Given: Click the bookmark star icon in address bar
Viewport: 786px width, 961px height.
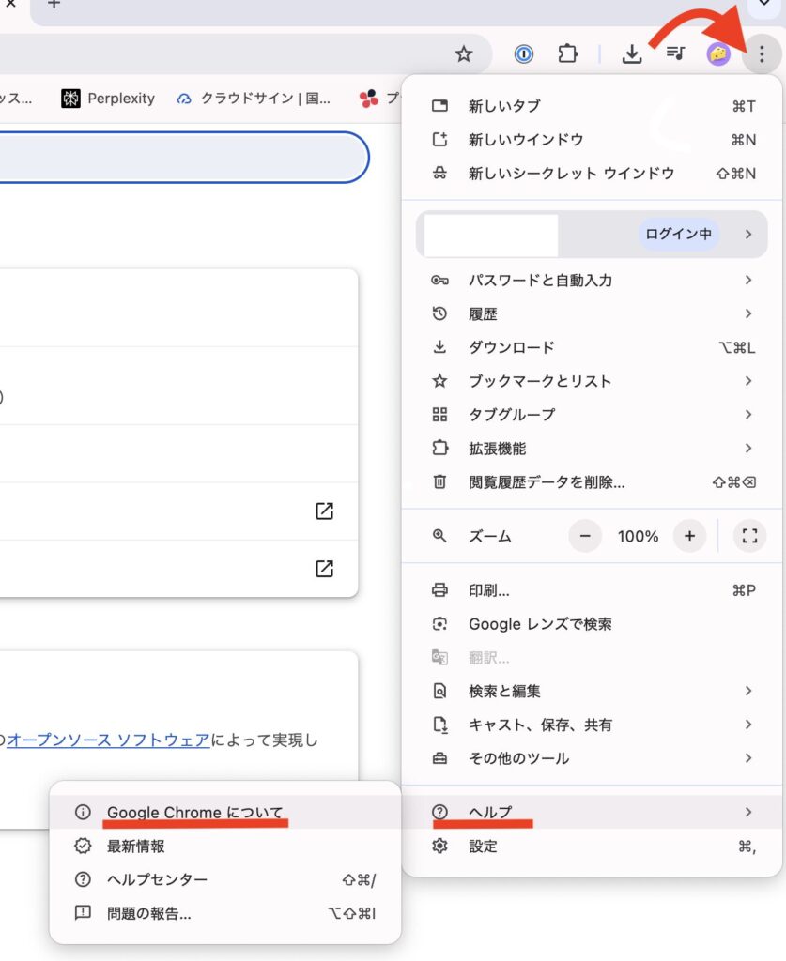Looking at the screenshot, I should pyautogui.click(x=464, y=54).
